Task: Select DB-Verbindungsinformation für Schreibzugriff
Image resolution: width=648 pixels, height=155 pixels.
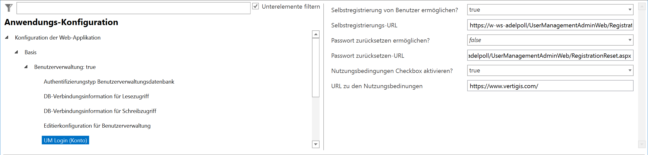Action: point(100,111)
